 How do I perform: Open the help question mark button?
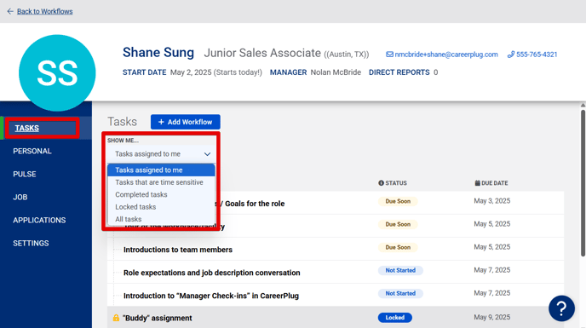(x=561, y=308)
